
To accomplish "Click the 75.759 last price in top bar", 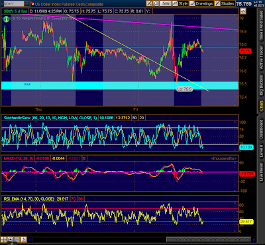I will [x=244, y=4].
